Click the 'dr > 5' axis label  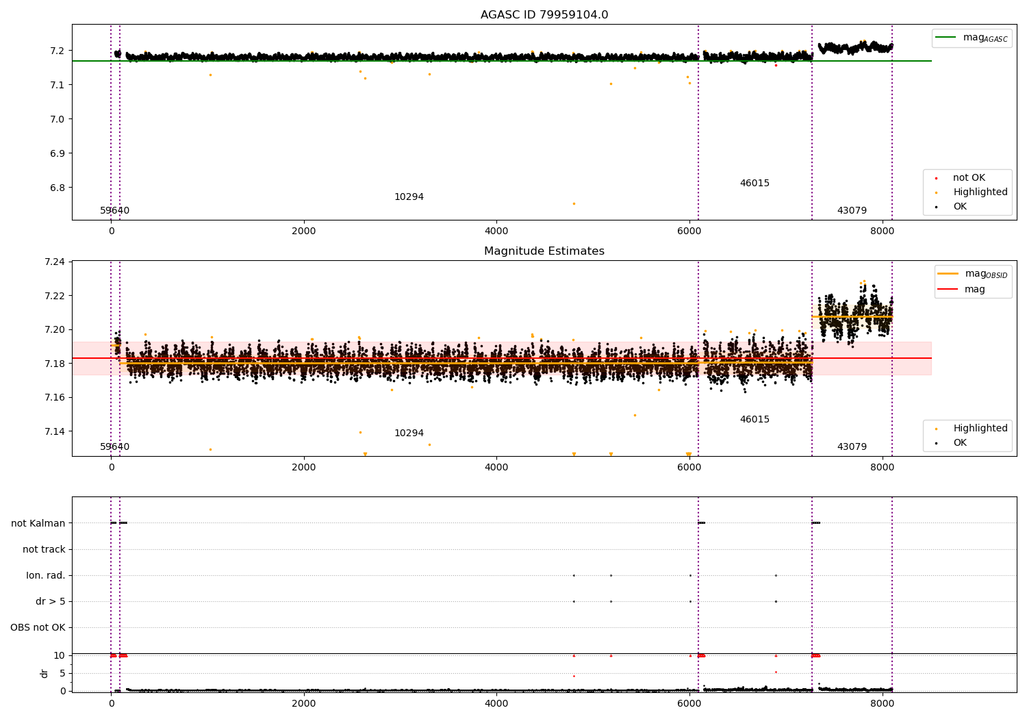click(51, 602)
